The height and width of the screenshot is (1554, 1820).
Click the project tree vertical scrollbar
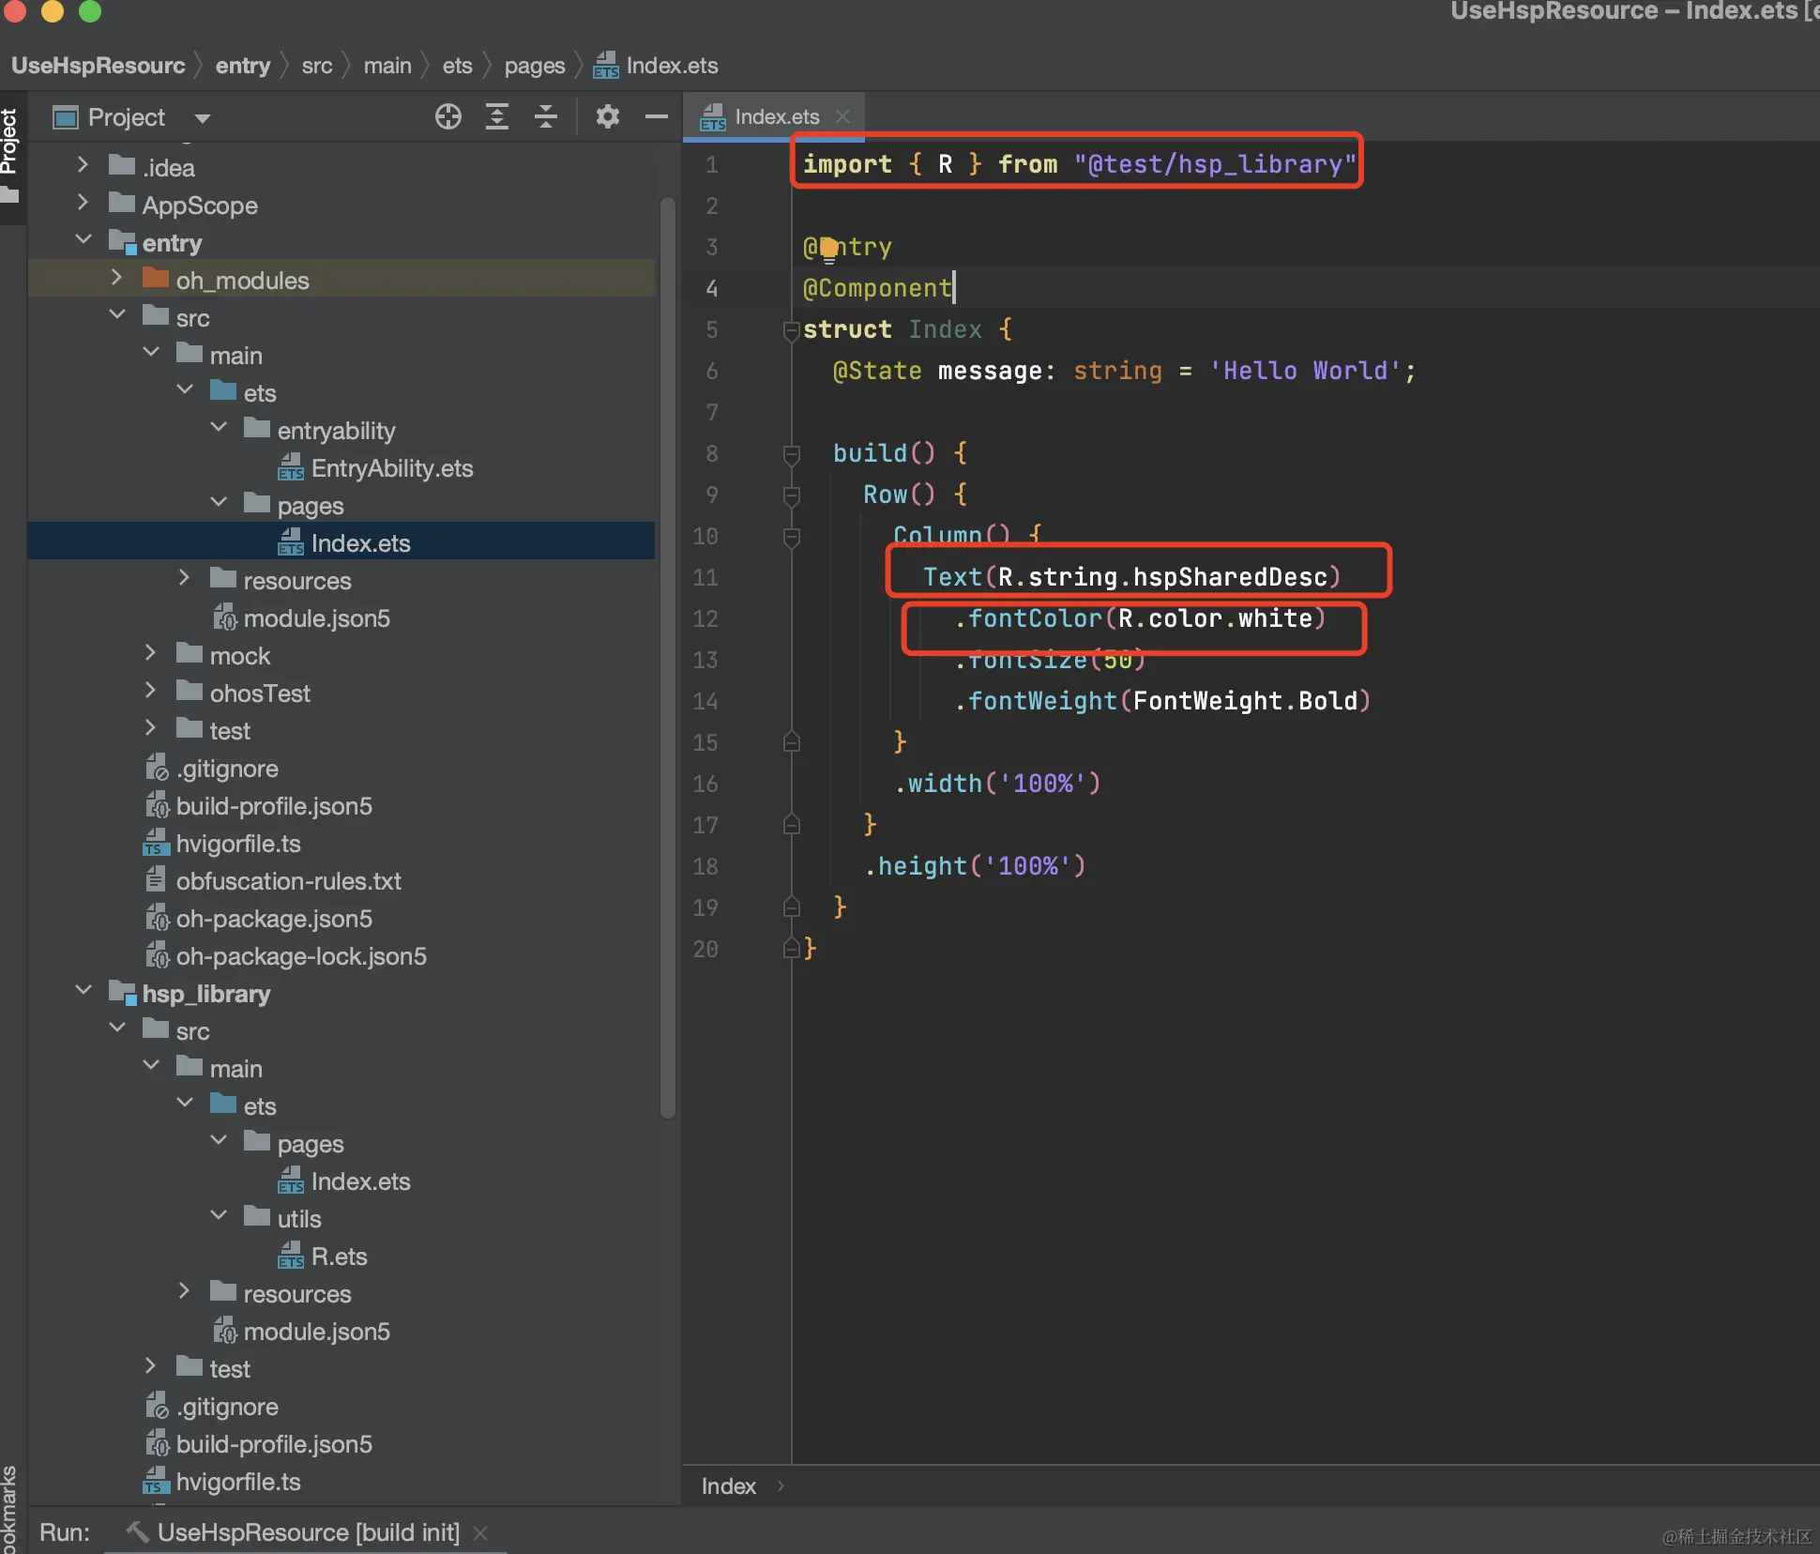(667, 657)
